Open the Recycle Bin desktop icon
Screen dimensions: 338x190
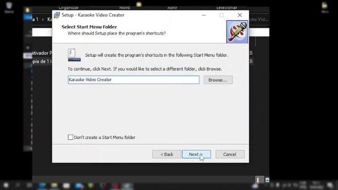[9, 7]
